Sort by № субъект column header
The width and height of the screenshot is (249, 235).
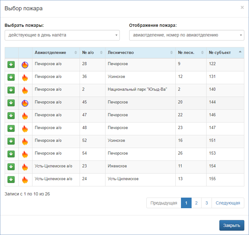(x=225, y=53)
